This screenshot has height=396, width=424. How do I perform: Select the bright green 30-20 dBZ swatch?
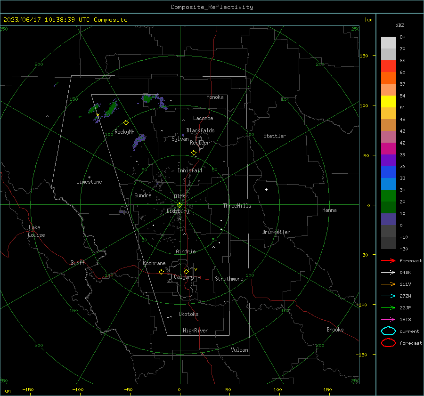388,196
